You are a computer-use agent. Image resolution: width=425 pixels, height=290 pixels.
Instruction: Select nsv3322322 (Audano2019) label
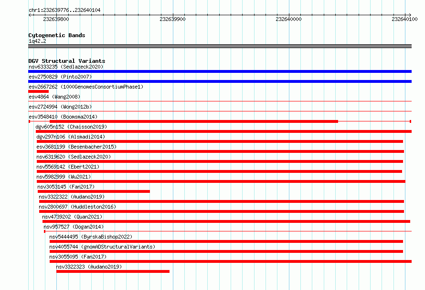click(72, 197)
